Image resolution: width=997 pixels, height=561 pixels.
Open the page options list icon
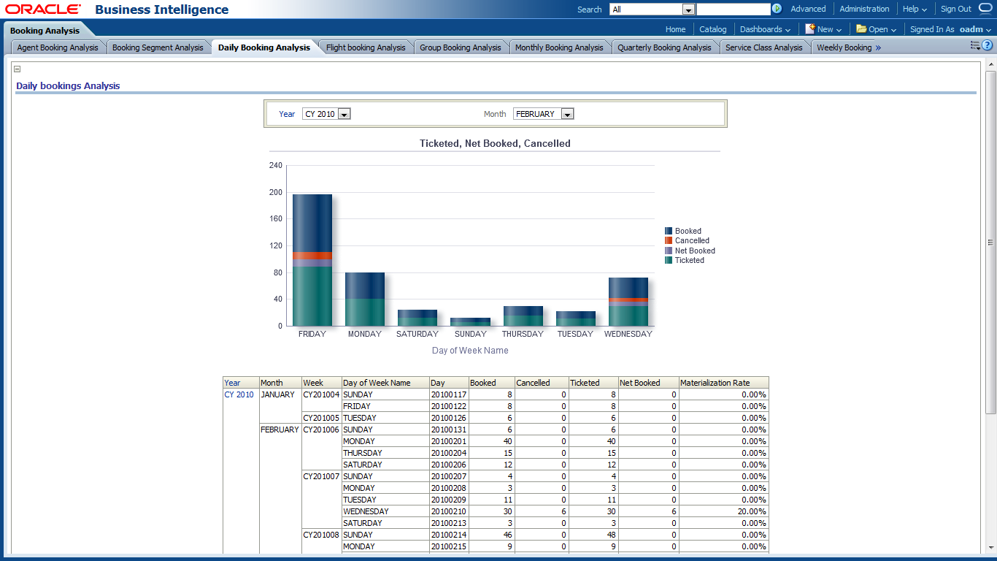coord(975,46)
